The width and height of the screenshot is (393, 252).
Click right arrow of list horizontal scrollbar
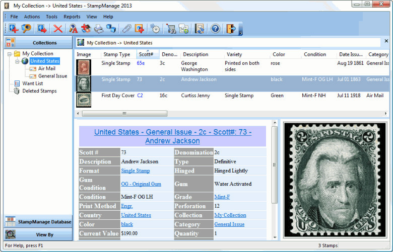(385, 114)
